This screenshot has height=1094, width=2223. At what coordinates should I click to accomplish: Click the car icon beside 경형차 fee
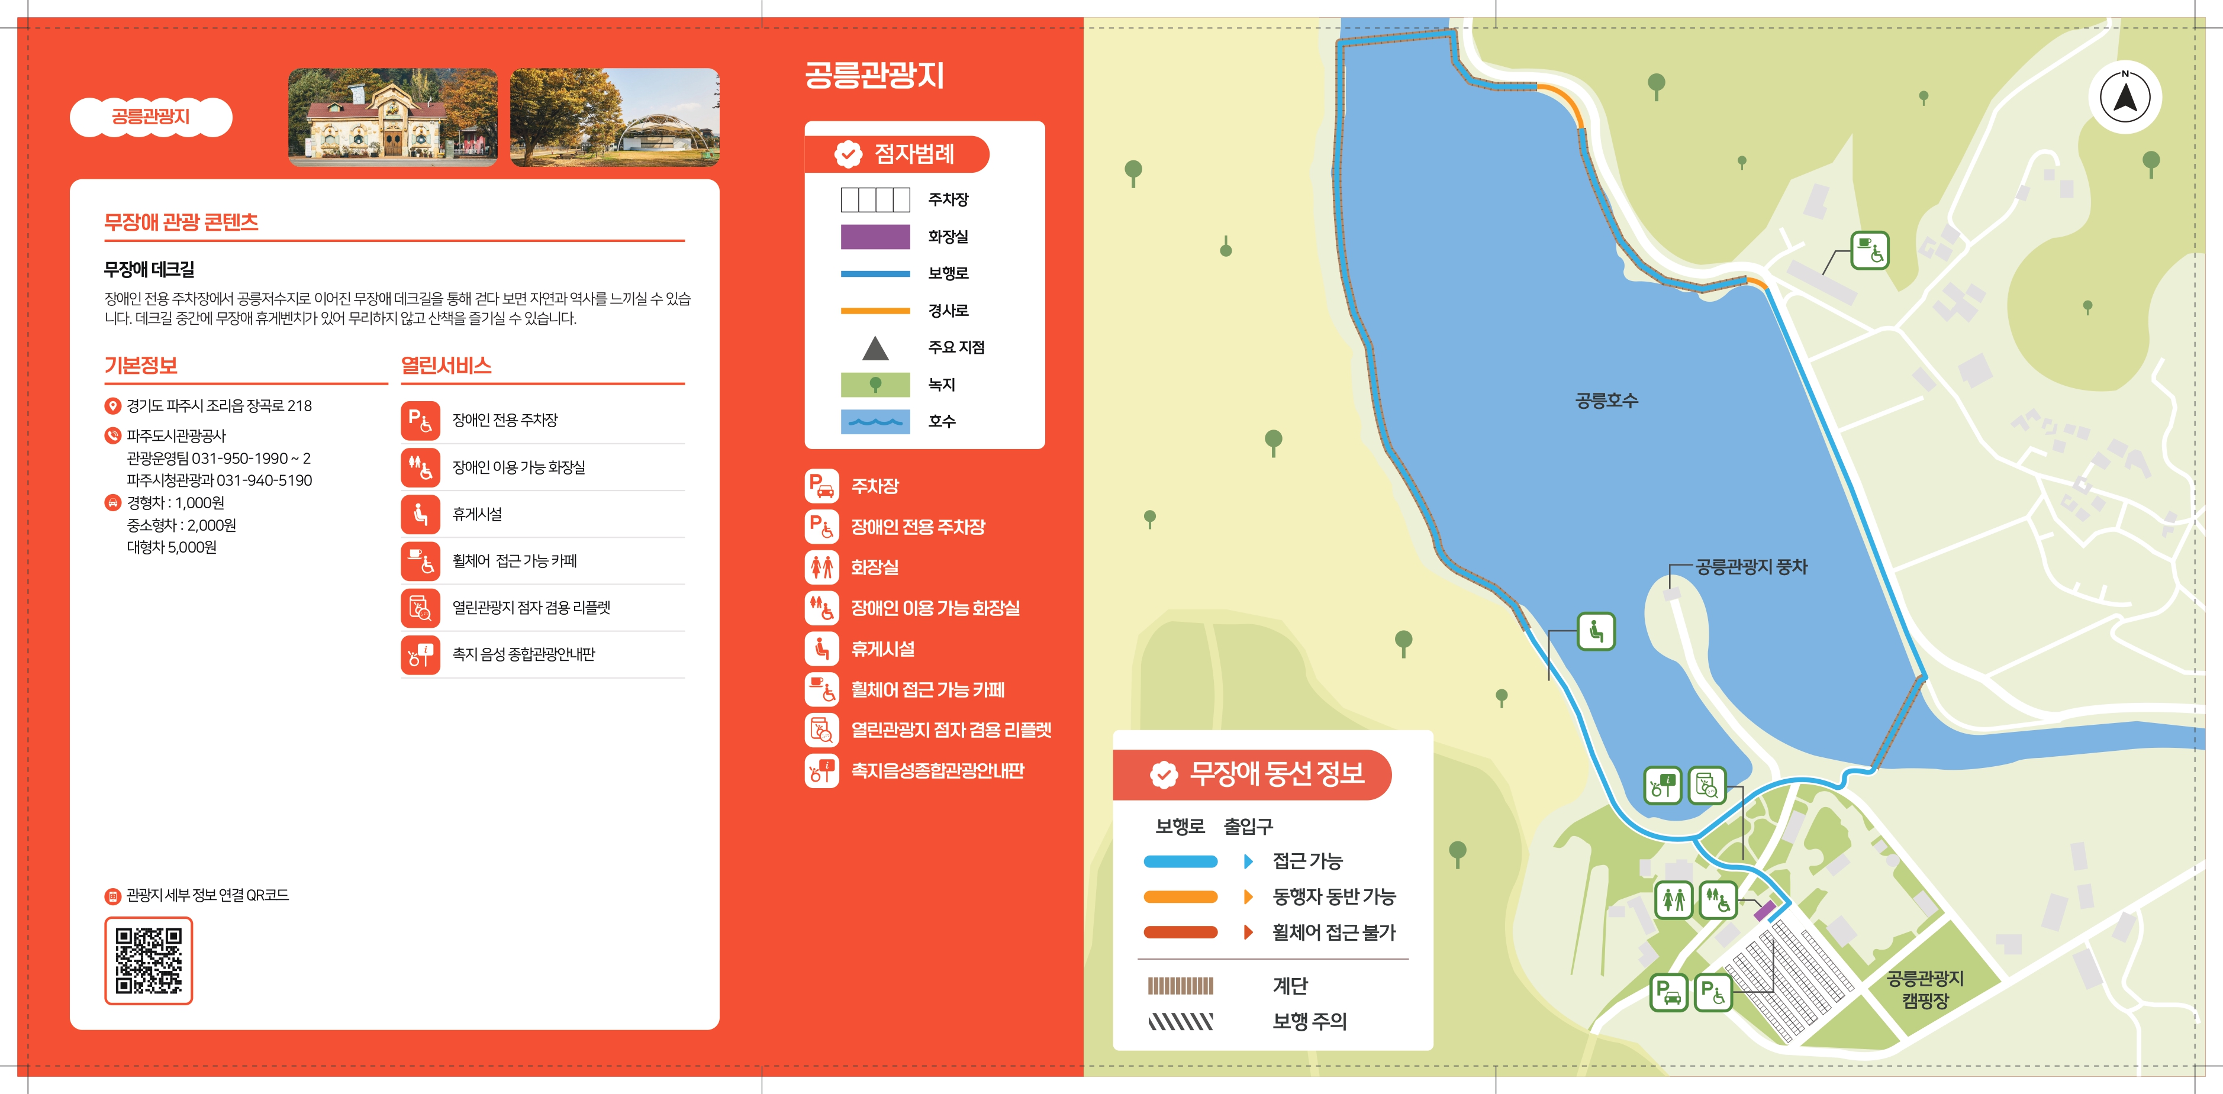point(112,502)
